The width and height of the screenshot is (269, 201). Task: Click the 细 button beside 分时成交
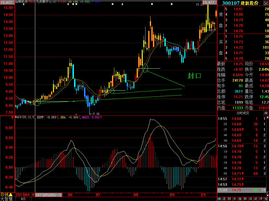266,113
